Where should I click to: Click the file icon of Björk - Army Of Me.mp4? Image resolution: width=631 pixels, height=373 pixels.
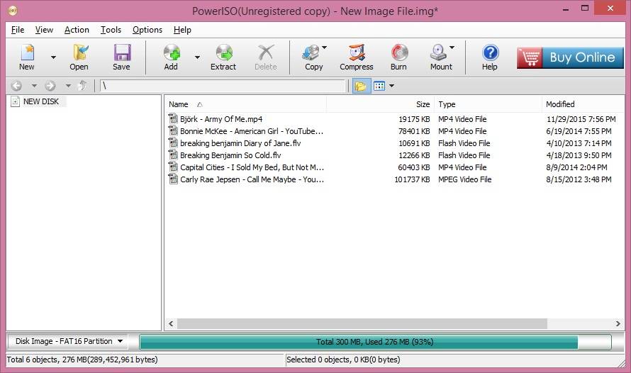pyautogui.click(x=173, y=118)
